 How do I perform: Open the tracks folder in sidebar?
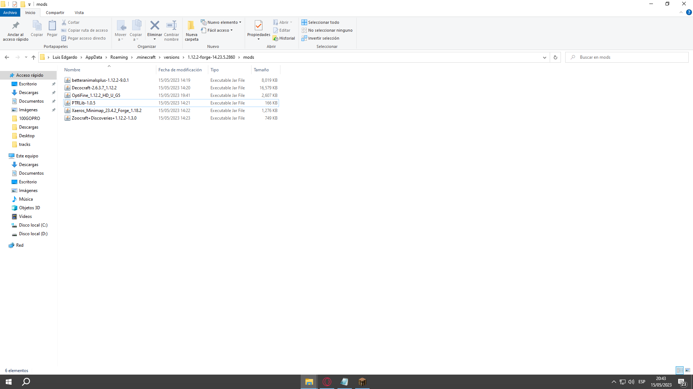[25, 144]
